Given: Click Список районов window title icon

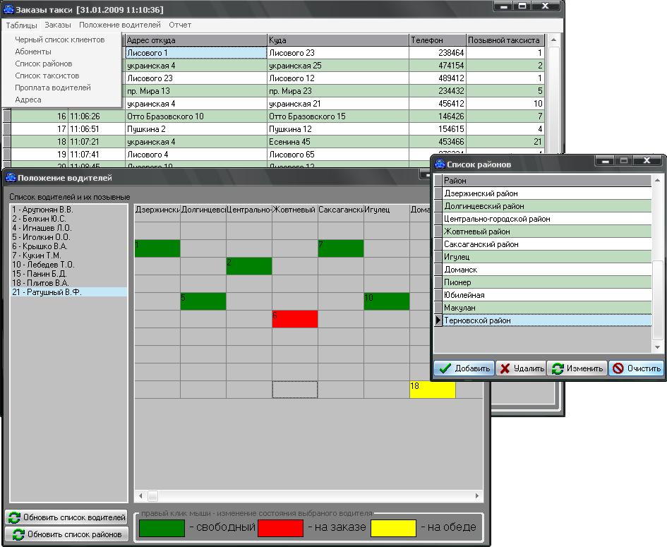Looking at the screenshot, I should click(x=440, y=164).
